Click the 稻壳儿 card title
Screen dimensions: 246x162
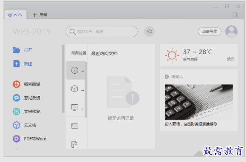(177, 76)
